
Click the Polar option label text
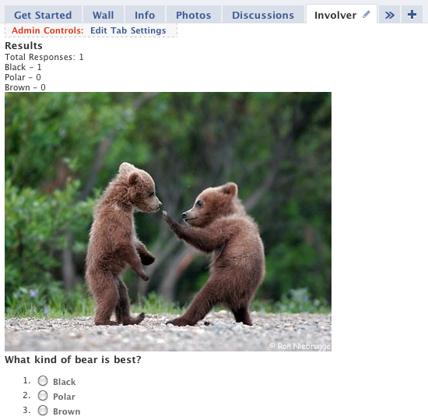[64, 397]
